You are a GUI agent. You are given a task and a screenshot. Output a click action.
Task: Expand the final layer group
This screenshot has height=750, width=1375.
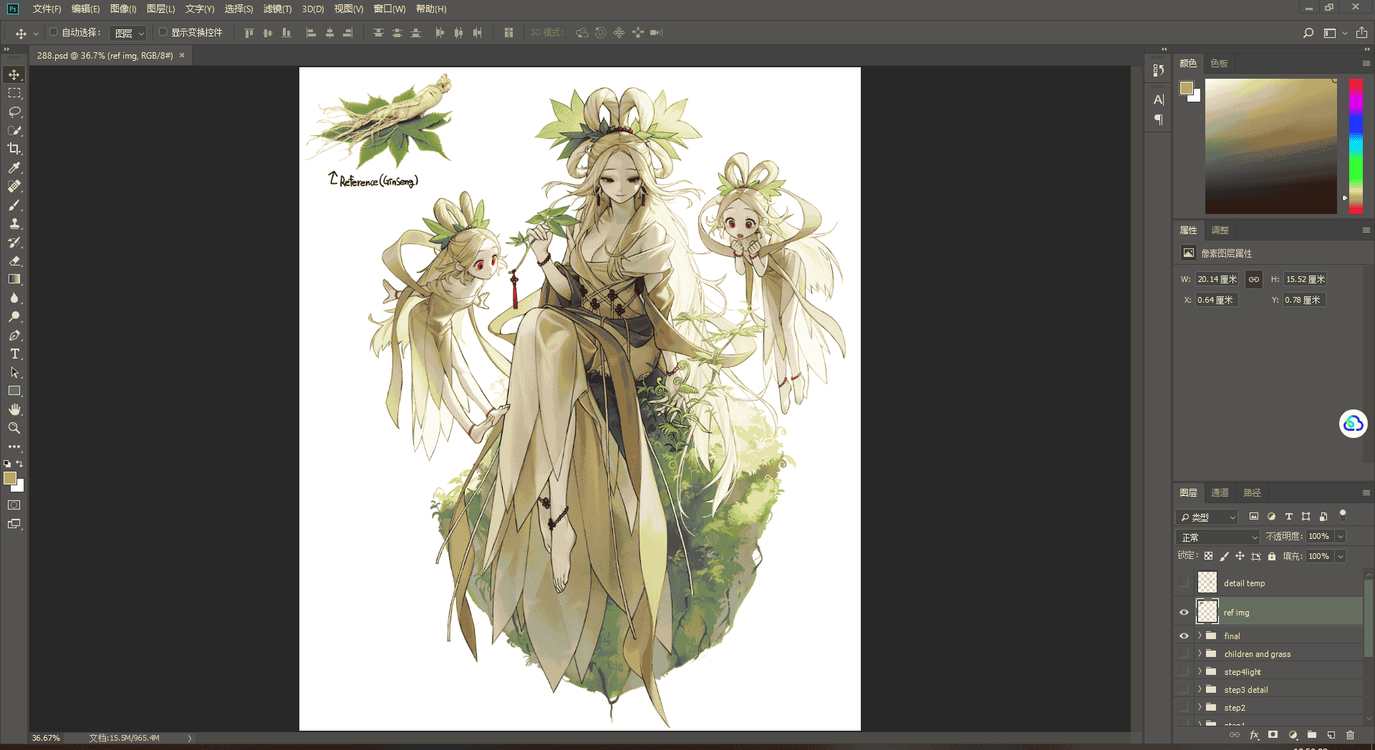coord(1200,635)
